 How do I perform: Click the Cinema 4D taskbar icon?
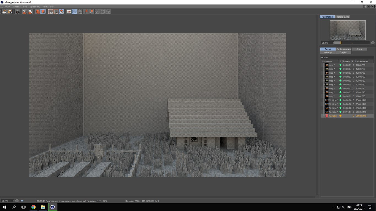52,207
